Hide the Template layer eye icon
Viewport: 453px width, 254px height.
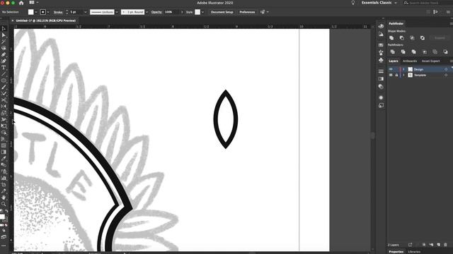pyautogui.click(x=391, y=75)
